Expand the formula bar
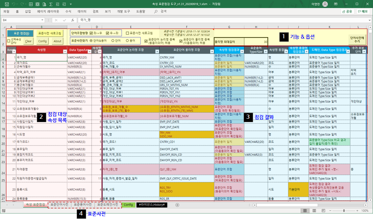This screenshot has width=373, height=221. pos(370,20)
